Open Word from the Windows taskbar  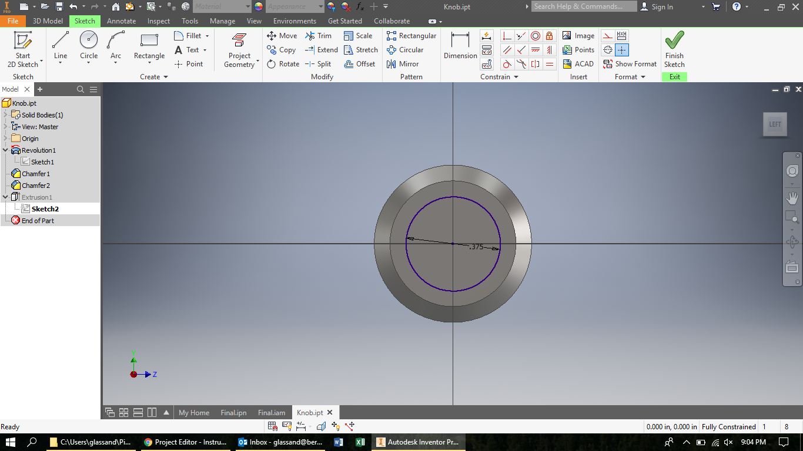[x=338, y=442]
